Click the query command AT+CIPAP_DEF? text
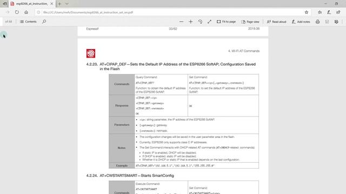 (145, 83)
